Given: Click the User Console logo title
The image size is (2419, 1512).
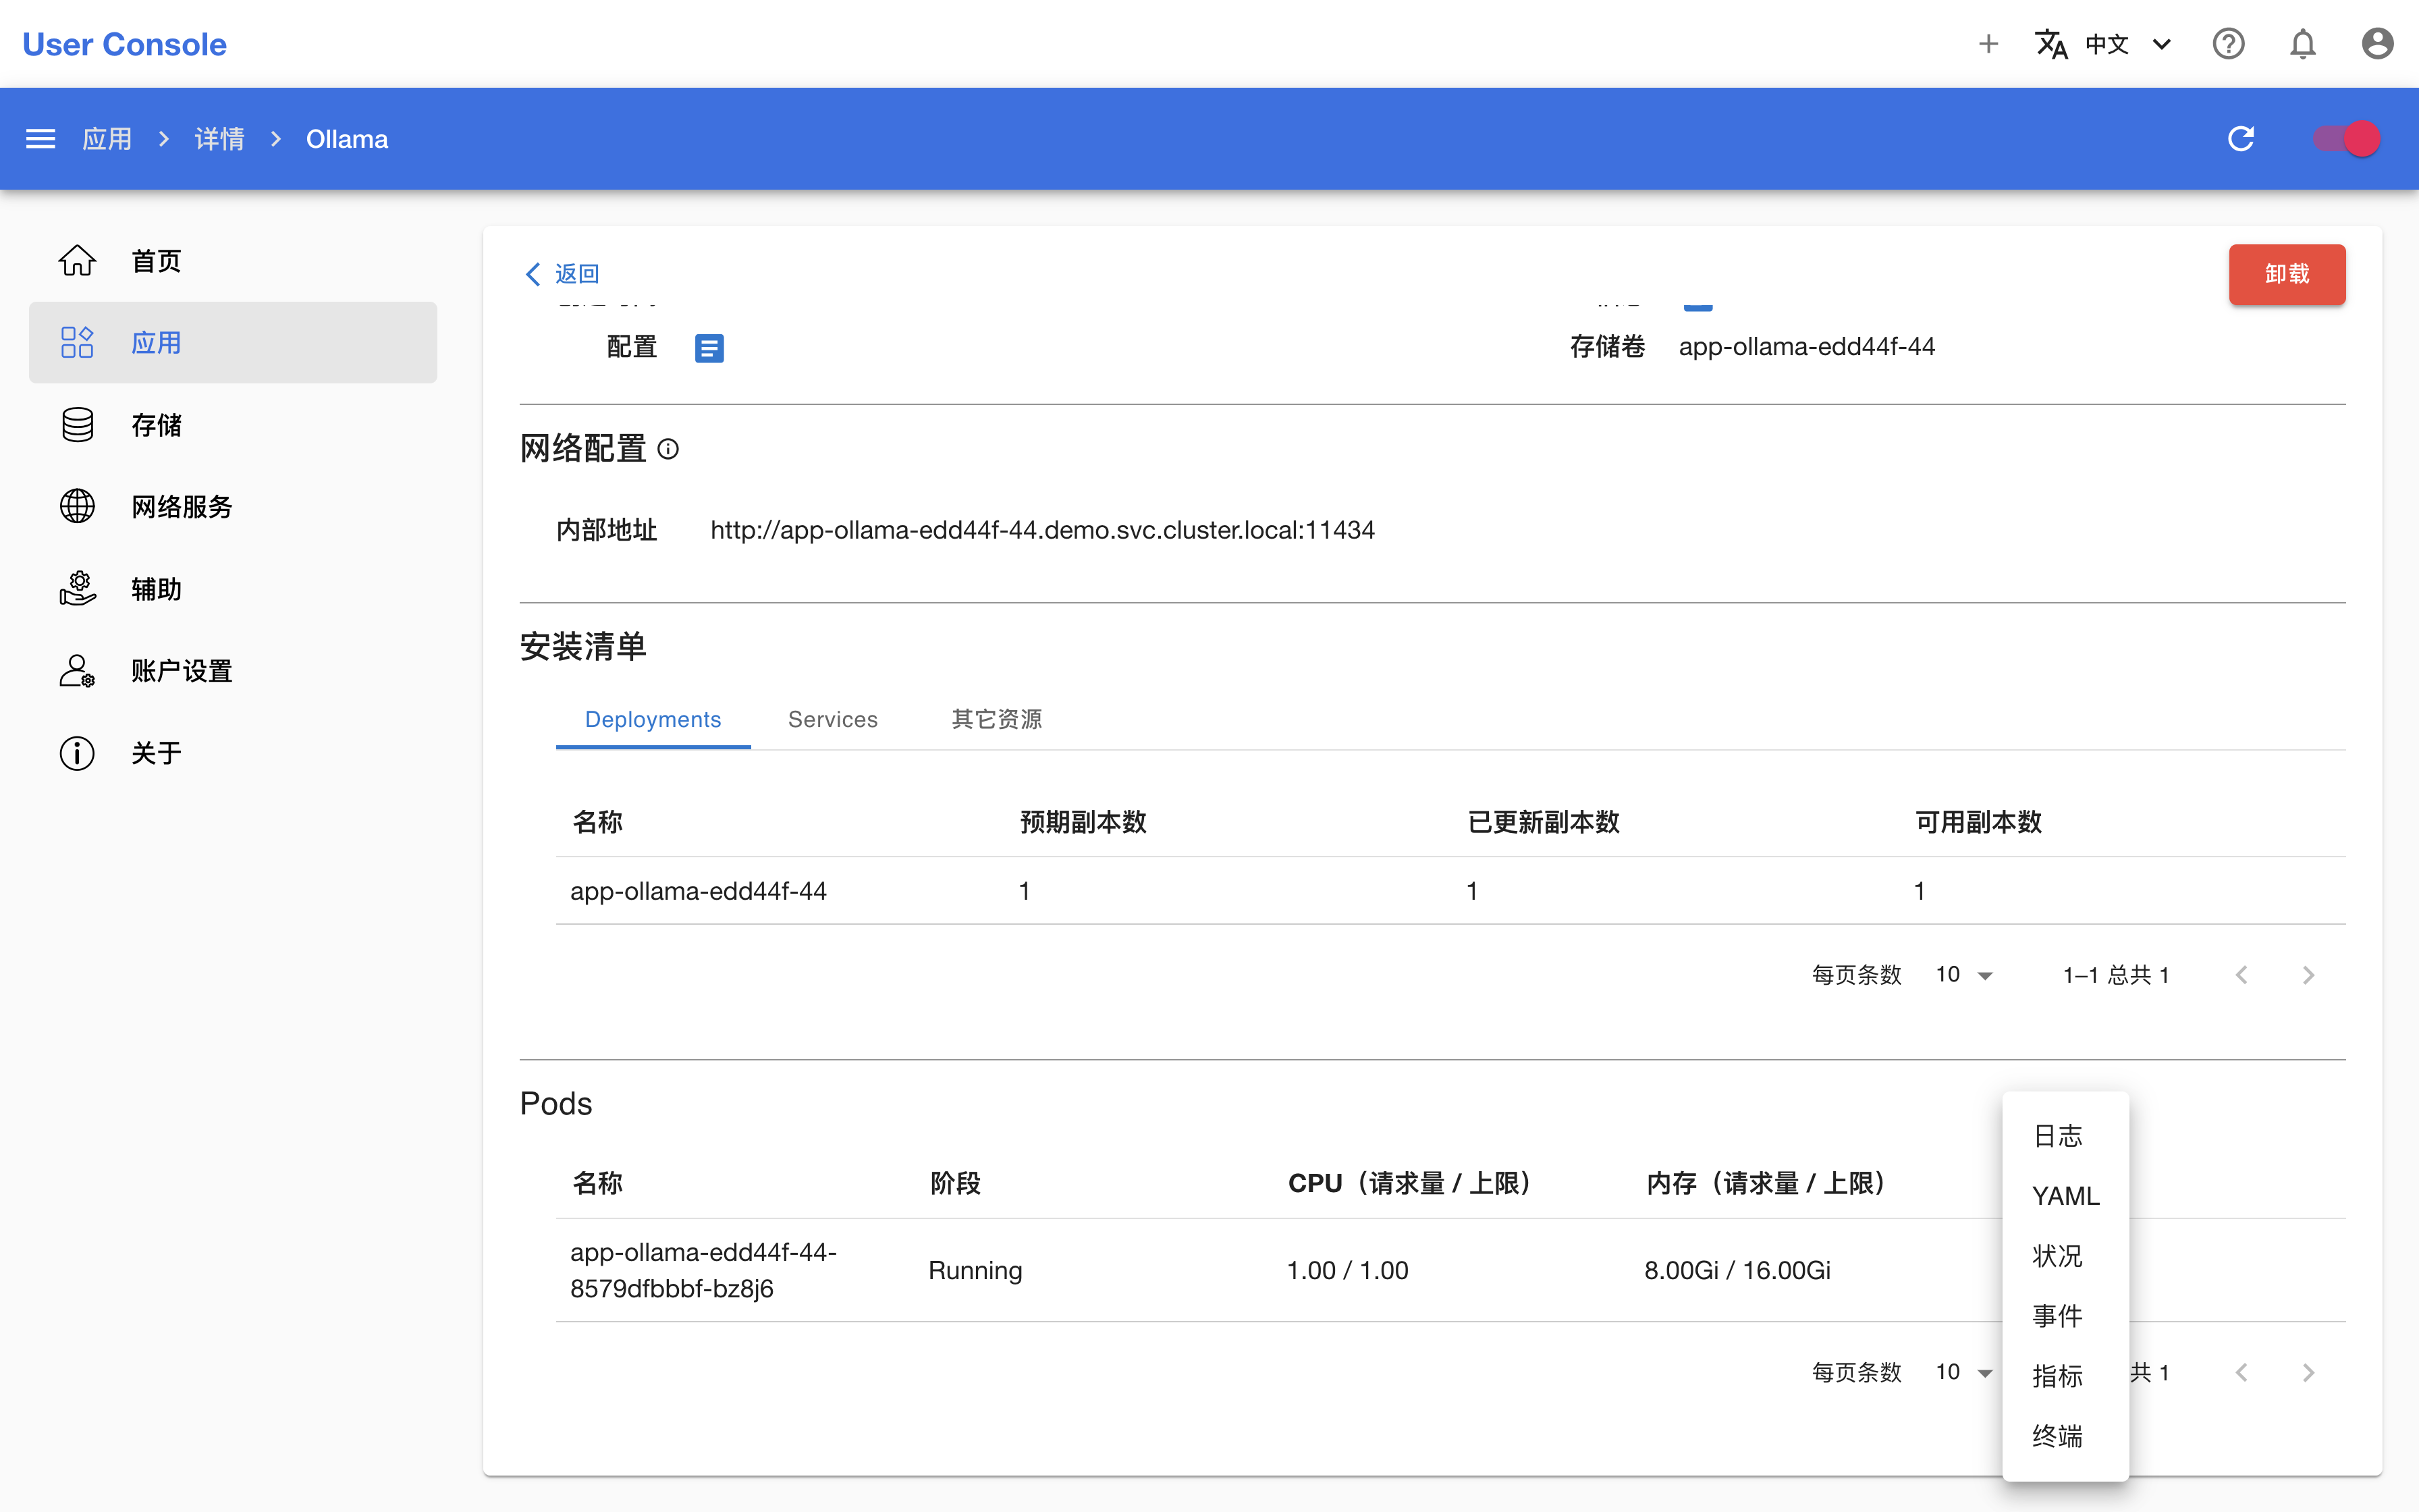Looking at the screenshot, I should click(125, 44).
